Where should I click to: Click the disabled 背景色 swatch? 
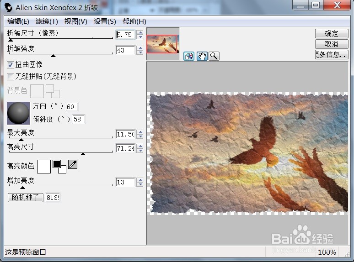click(x=37, y=91)
